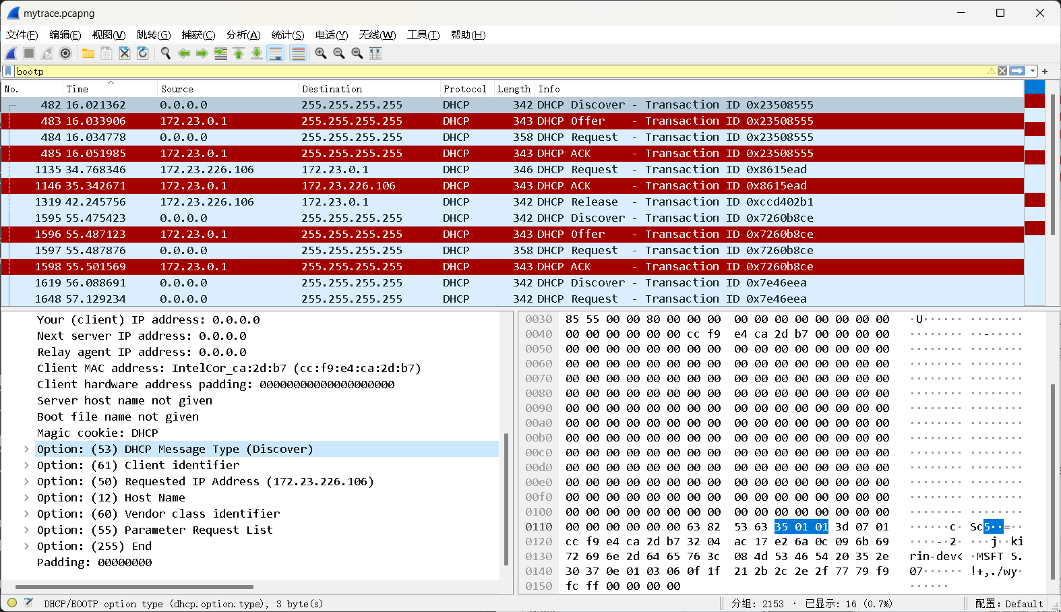
Task: Jump to the first packet
Action: (239, 53)
